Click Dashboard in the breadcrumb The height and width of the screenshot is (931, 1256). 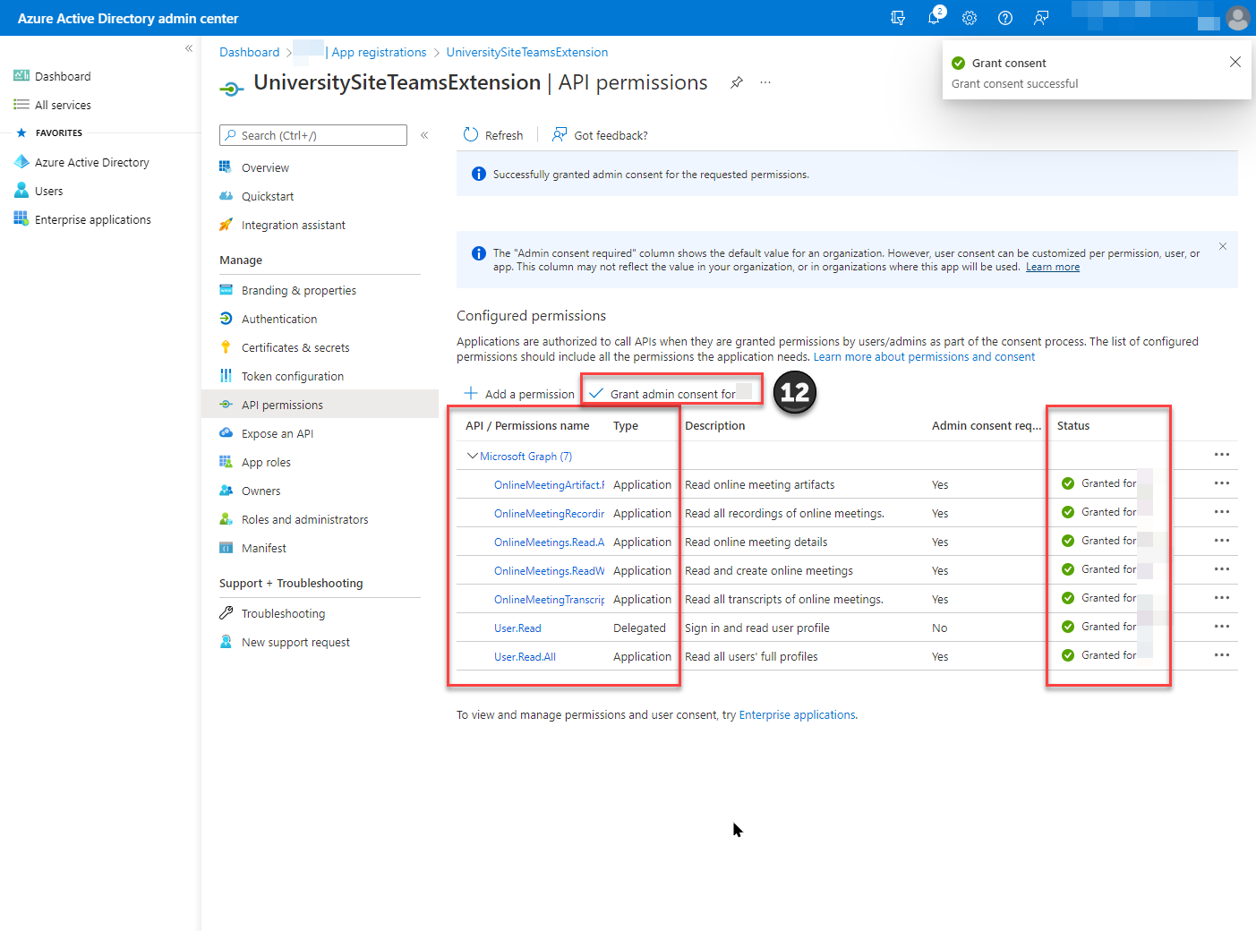(x=249, y=52)
